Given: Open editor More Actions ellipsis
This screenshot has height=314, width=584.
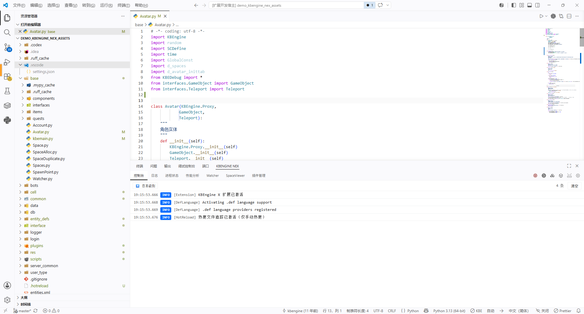Looking at the screenshot, I should tap(577, 16).
